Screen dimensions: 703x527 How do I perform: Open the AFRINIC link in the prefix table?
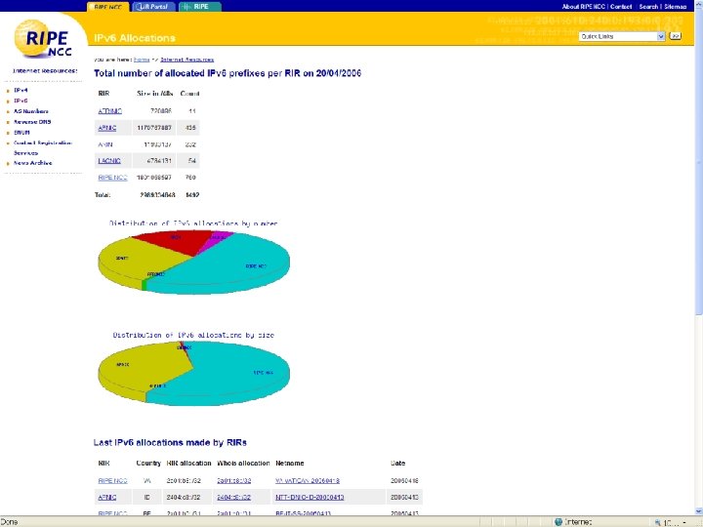[109, 111]
